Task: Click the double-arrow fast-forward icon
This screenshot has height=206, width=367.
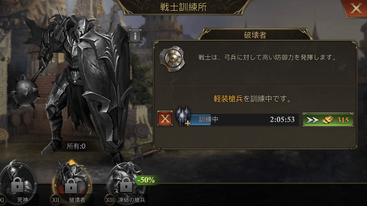Action: click(312, 120)
